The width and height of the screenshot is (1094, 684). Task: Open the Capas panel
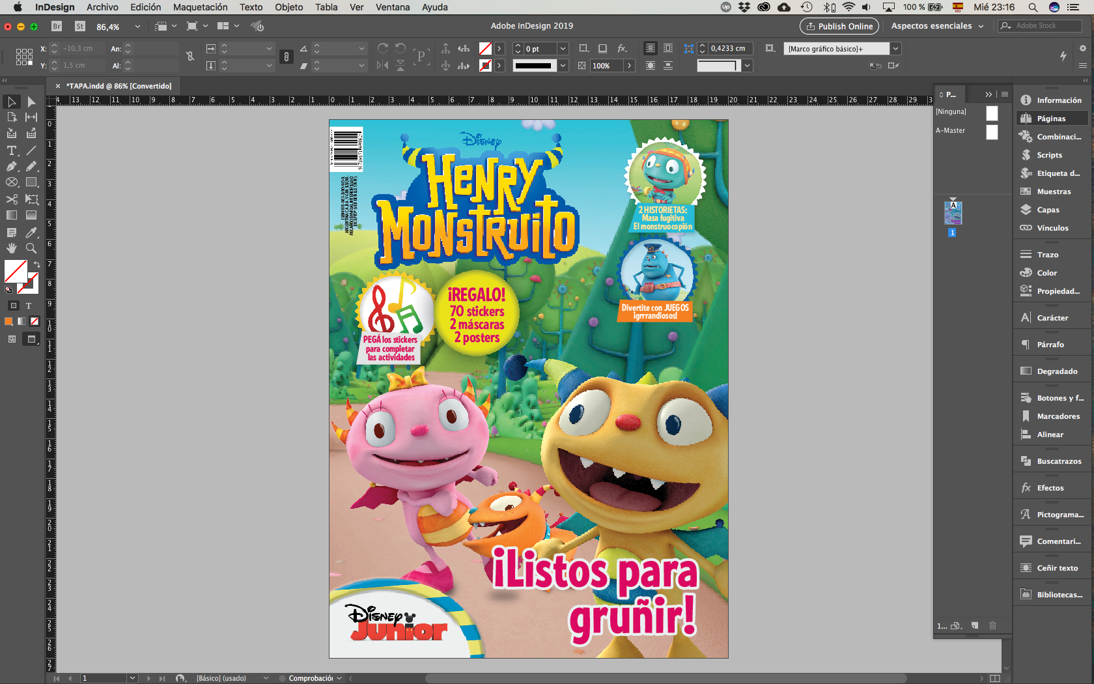tap(1052, 210)
